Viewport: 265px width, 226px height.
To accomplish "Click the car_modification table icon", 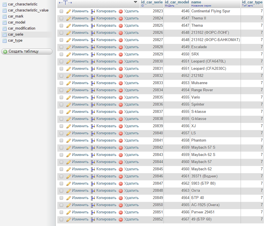I will (x=5, y=29).
